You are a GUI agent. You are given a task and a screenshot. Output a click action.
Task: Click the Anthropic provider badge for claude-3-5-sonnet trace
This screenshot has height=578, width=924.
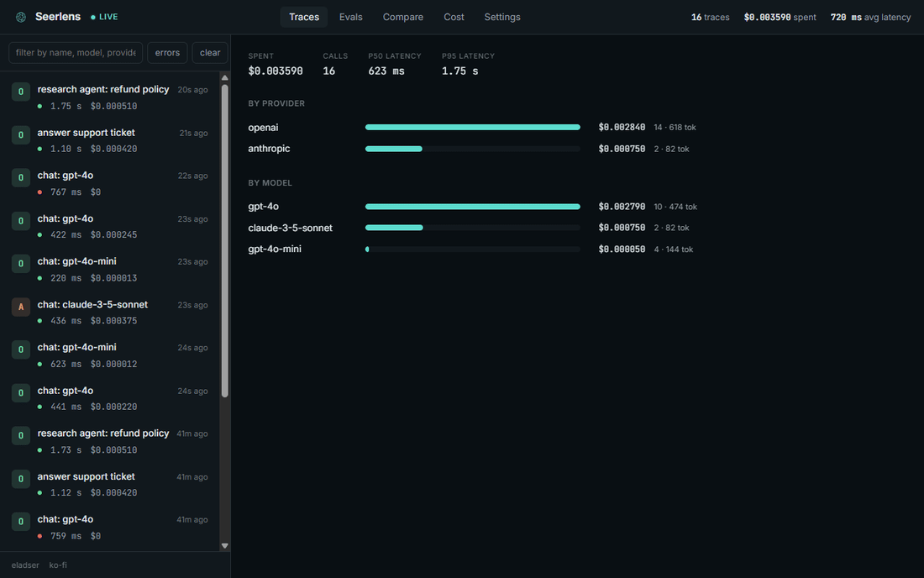21,307
